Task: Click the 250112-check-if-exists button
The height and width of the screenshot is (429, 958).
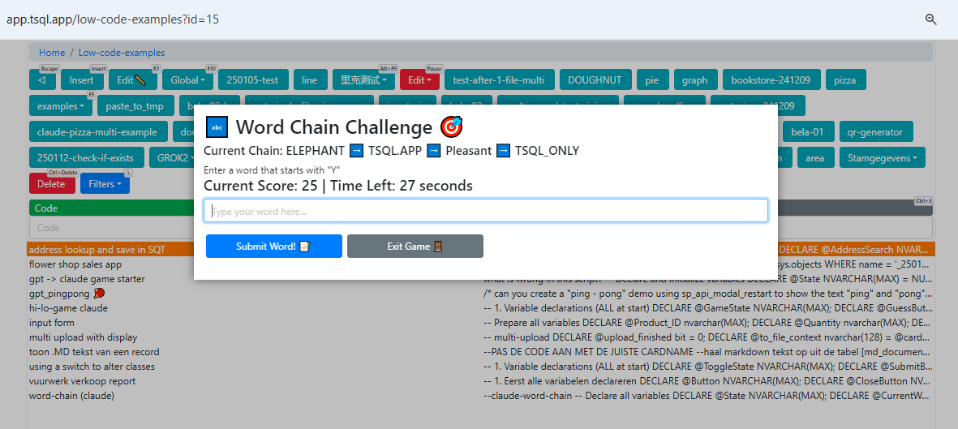Action: pos(86,157)
